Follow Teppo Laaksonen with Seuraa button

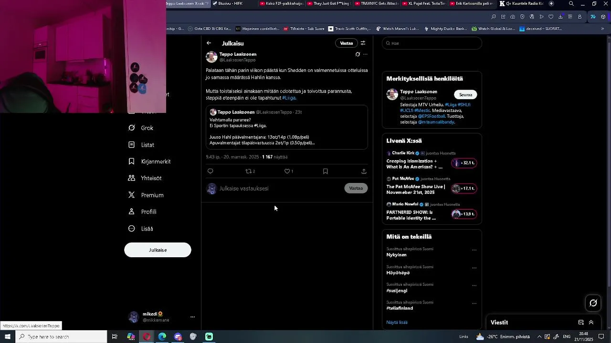click(x=465, y=94)
